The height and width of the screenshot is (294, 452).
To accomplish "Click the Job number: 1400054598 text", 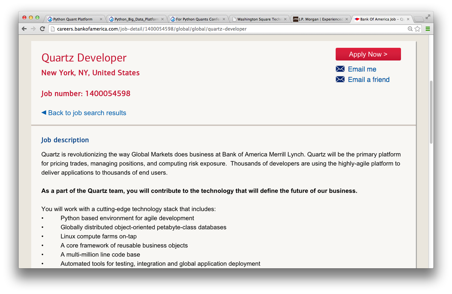I will 86,93.
